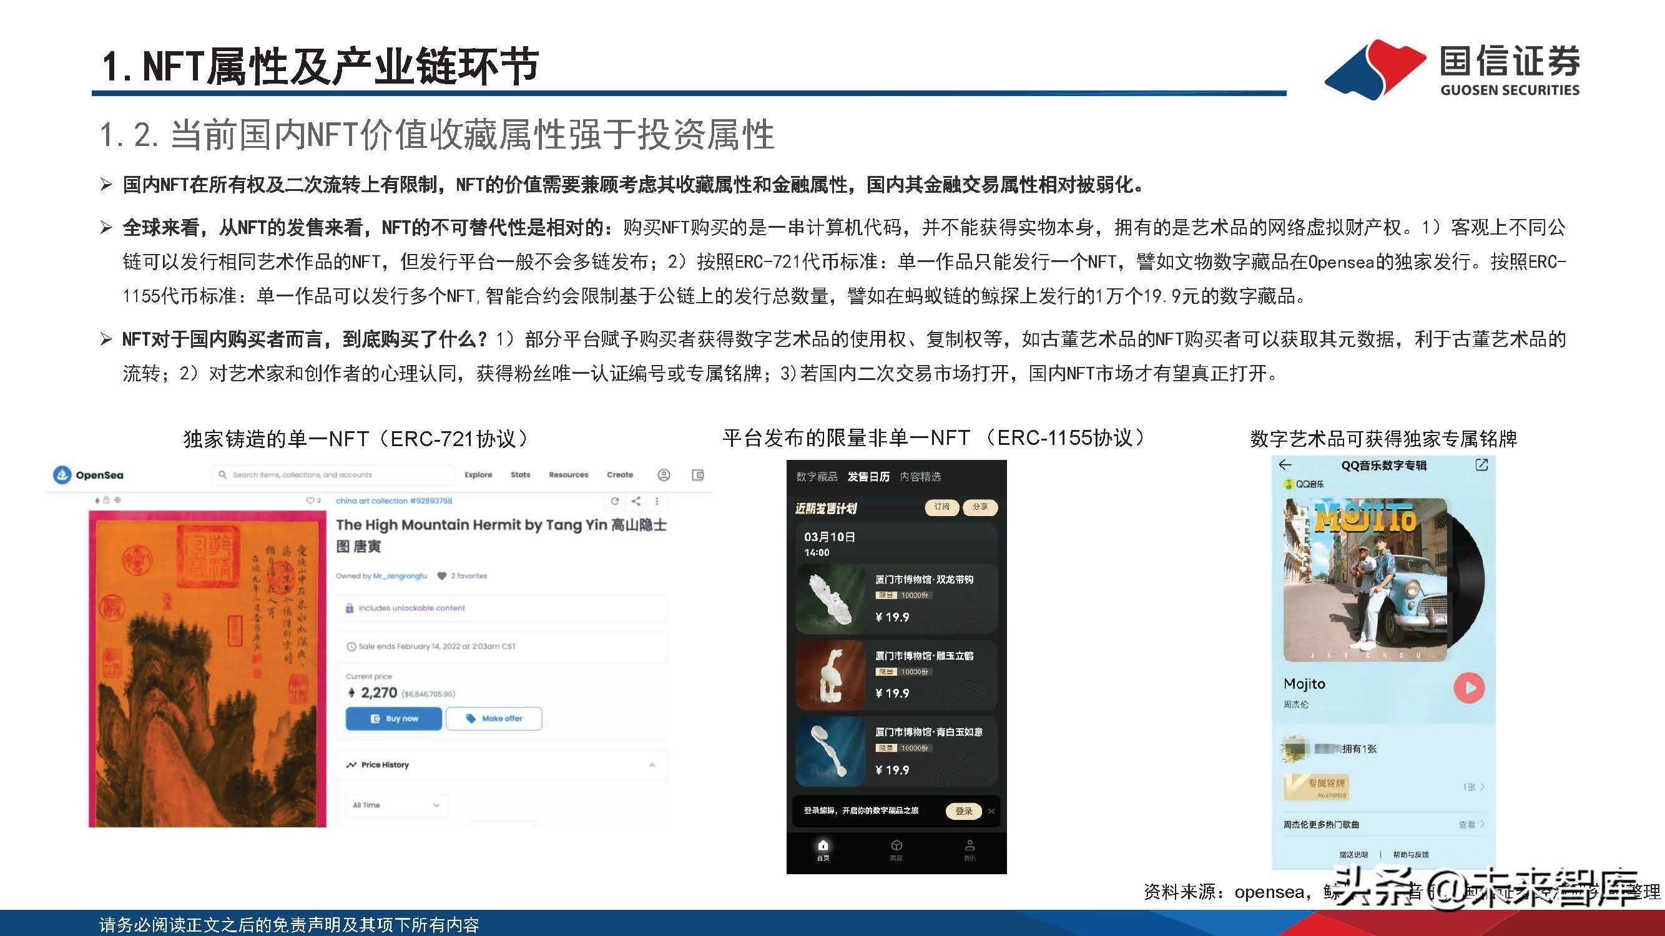
Task: Open the Mr_zengrongfu owner profile link
Action: pyautogui.click(x=400, y=576)
